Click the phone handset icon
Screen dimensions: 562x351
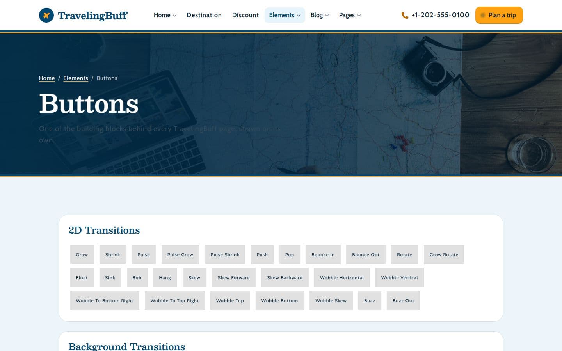405,15
